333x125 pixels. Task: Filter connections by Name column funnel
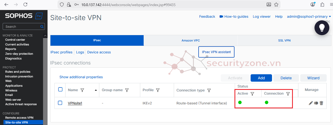pyautogui.click(x=82, y=90)
